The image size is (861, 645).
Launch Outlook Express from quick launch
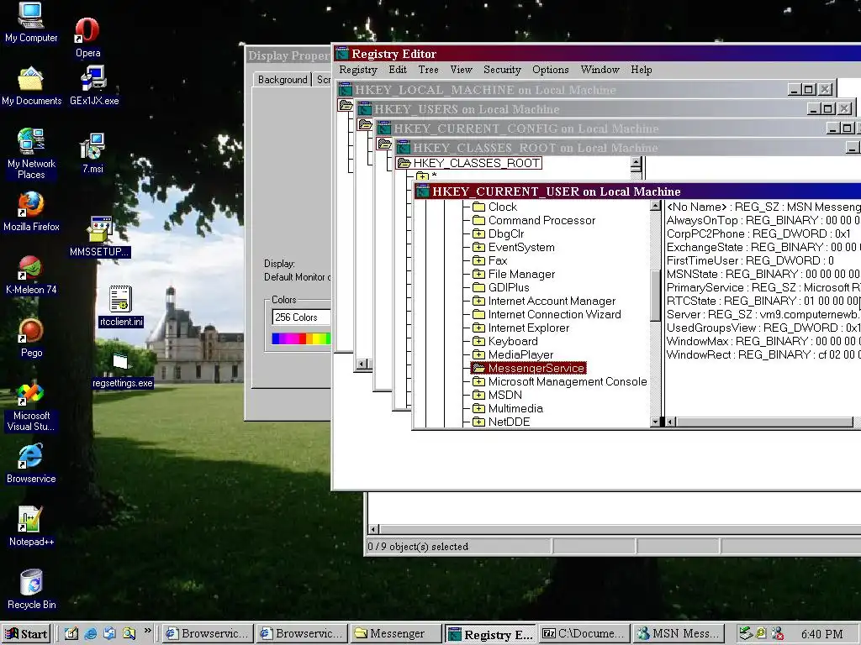point(110,633)
